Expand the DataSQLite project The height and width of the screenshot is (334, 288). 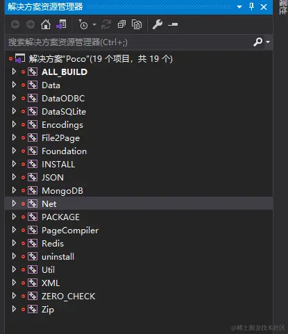pyautogui.click(x=14, y=111)
